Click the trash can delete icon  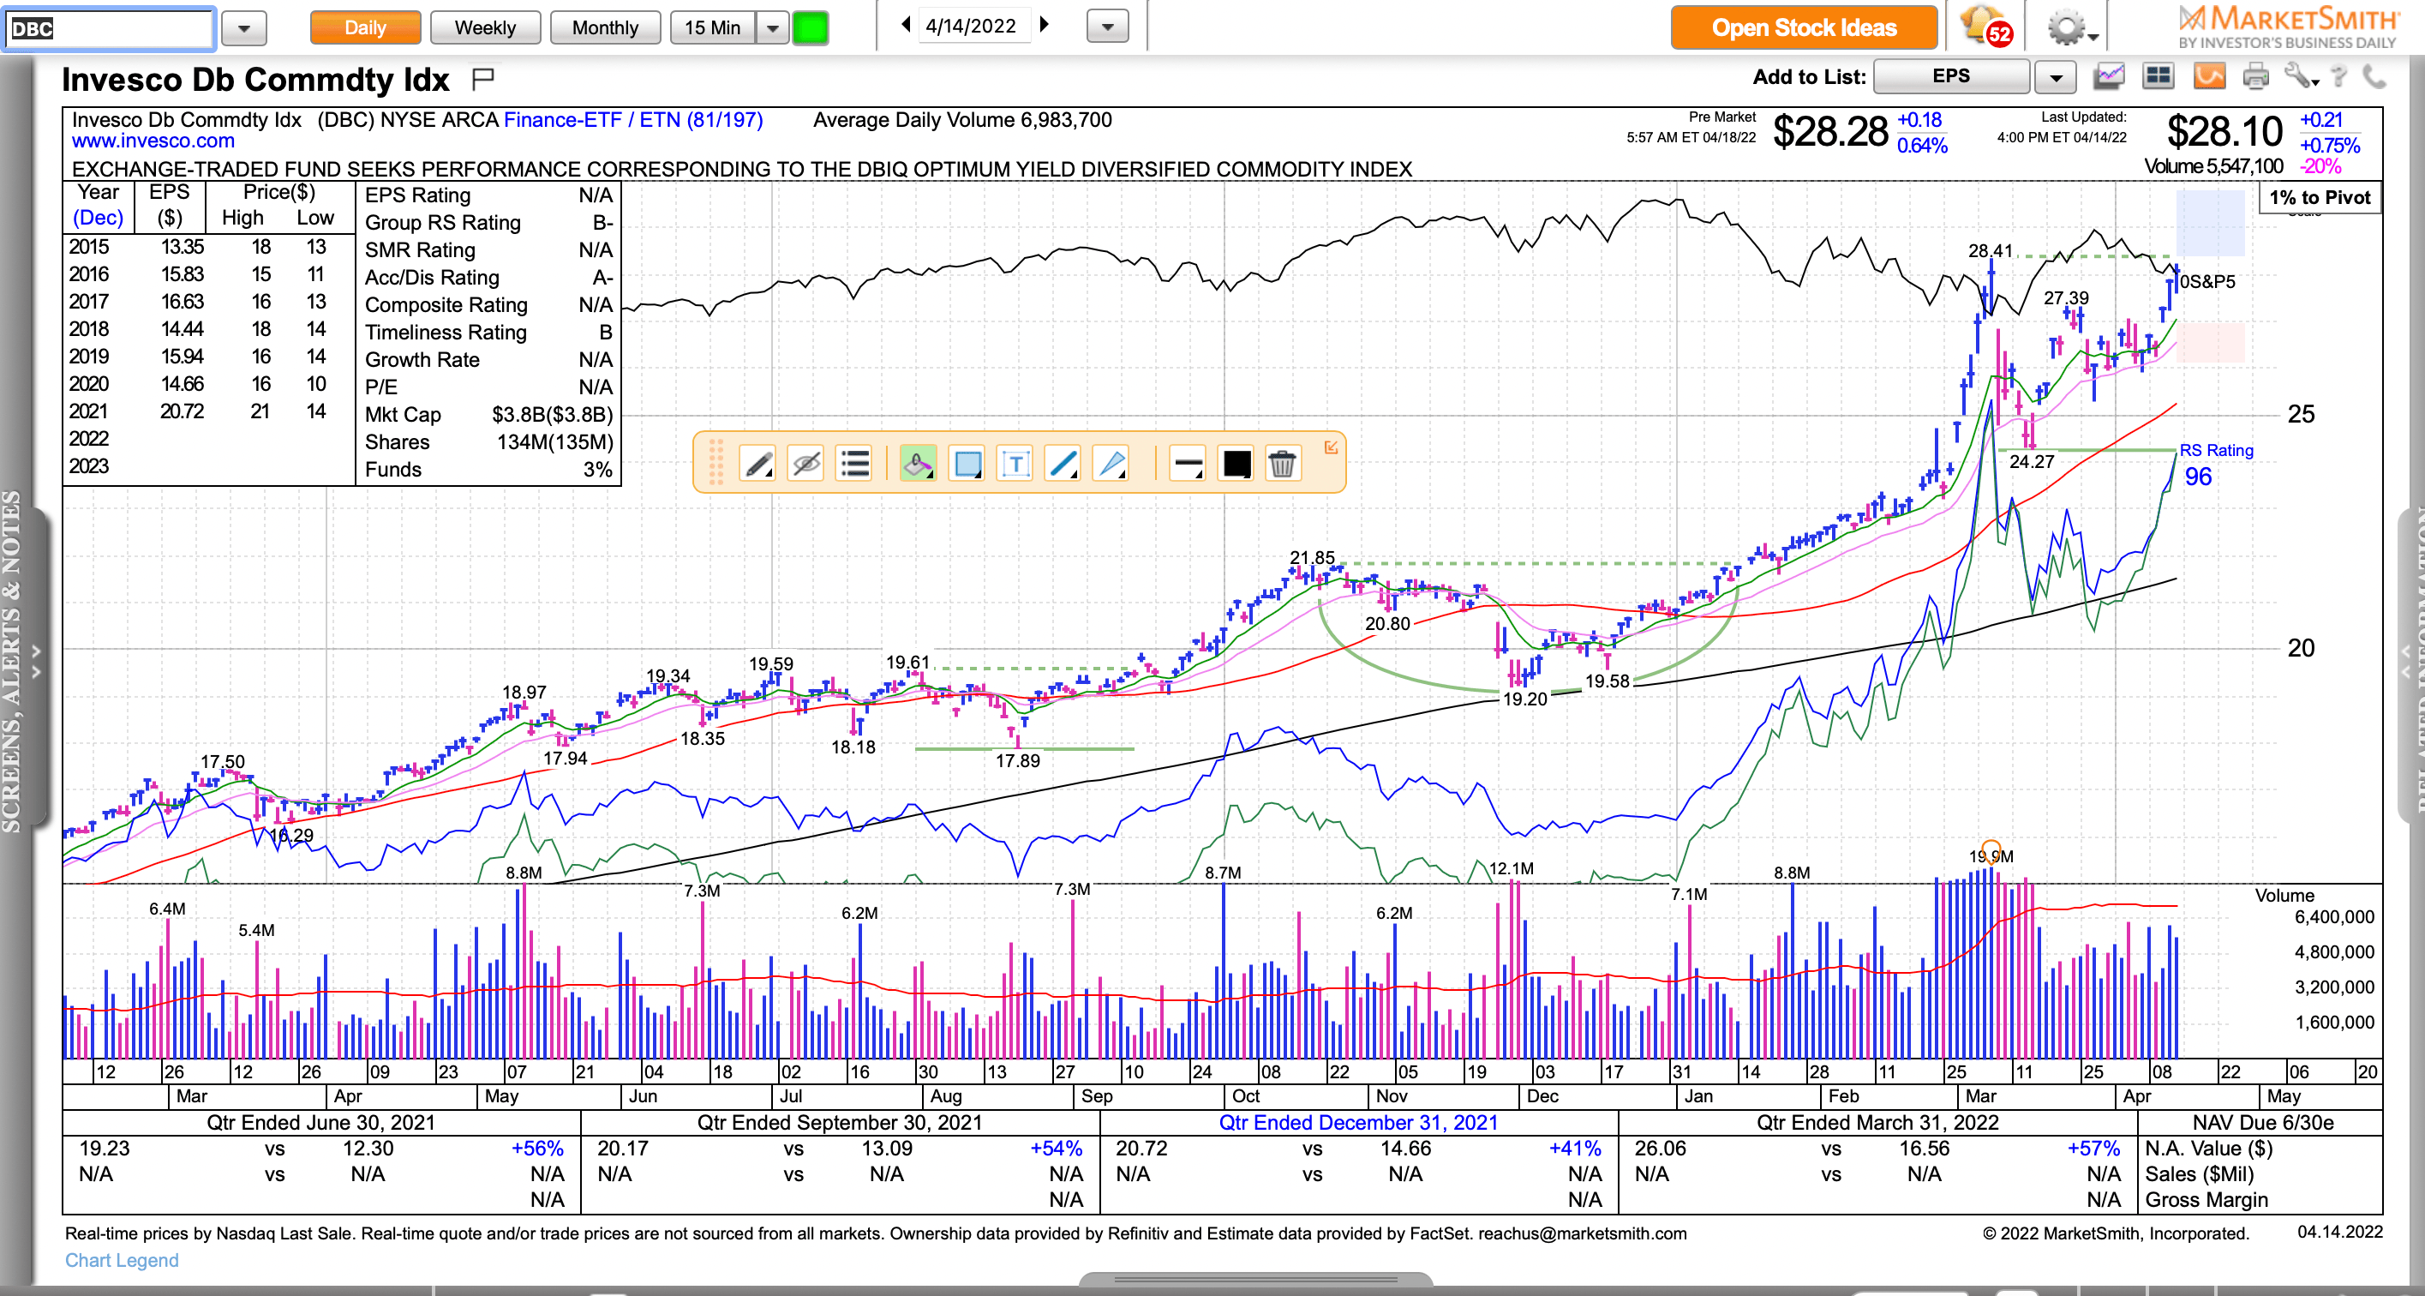1282,464
